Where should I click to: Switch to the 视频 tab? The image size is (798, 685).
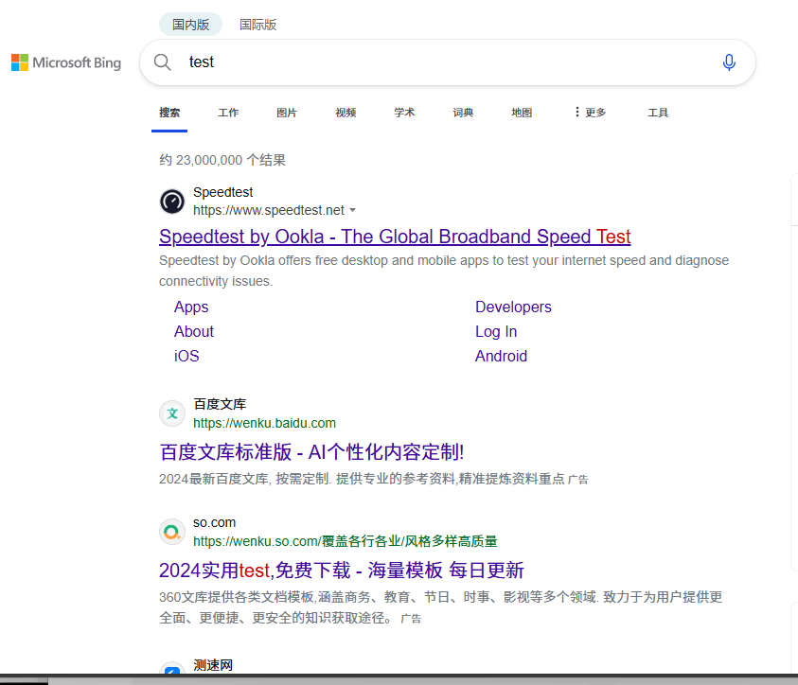pos(346,113)
